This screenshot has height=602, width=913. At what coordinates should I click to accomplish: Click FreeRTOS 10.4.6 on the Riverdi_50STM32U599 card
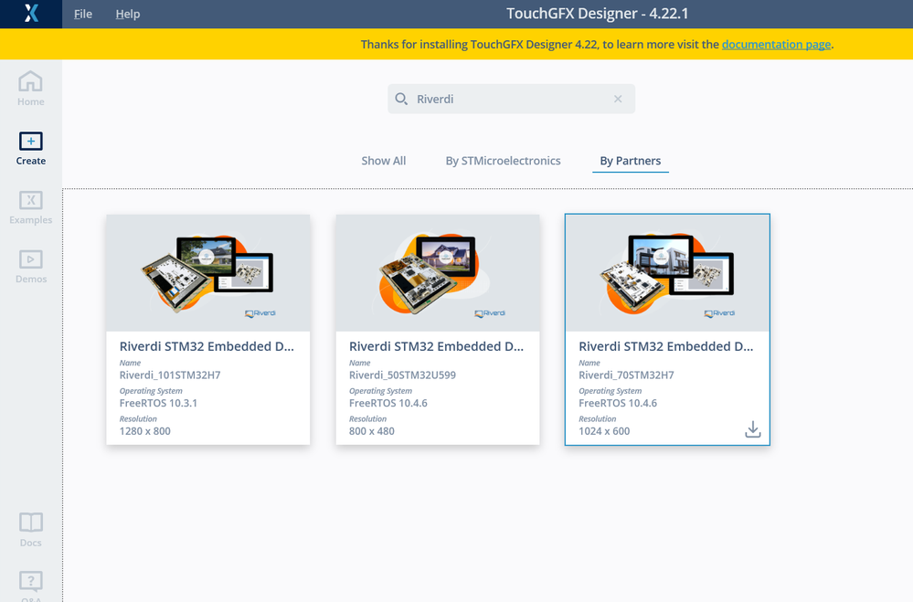coord(387,403)
